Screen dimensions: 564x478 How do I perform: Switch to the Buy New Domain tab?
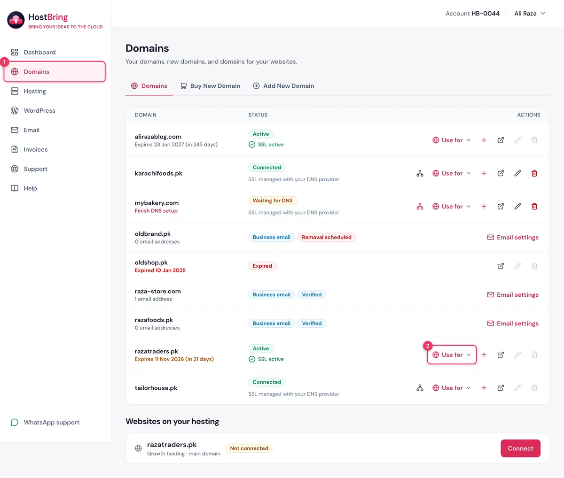pos(210,86)
